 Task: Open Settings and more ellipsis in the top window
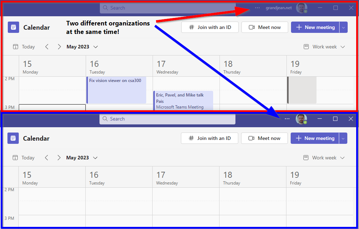[x=257, y=7]
